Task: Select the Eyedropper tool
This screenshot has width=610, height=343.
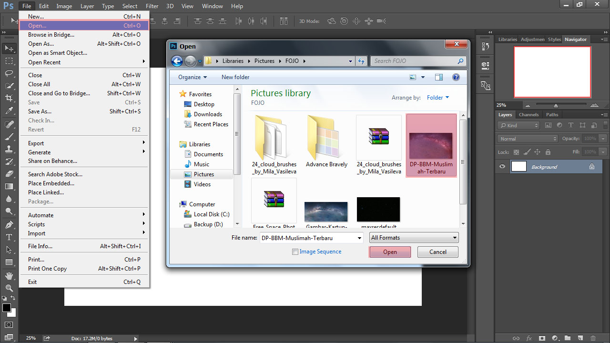Action: tap(9, 111)
